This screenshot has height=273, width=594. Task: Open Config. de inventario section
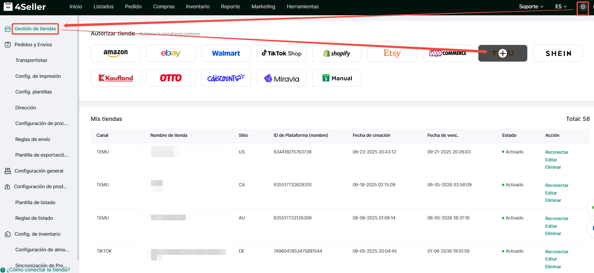(37, 234)
